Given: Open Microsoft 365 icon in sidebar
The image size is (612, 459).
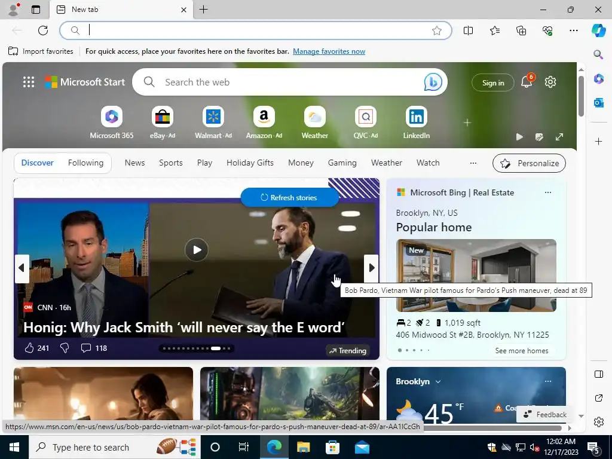Looking at the screenshot, I should point(598,78).
